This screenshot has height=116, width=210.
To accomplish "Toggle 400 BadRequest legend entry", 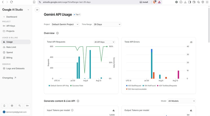I will pos(133,86).
